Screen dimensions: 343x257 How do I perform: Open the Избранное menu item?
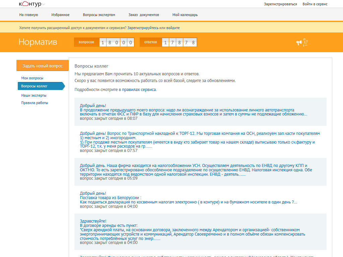coord(60,15)
